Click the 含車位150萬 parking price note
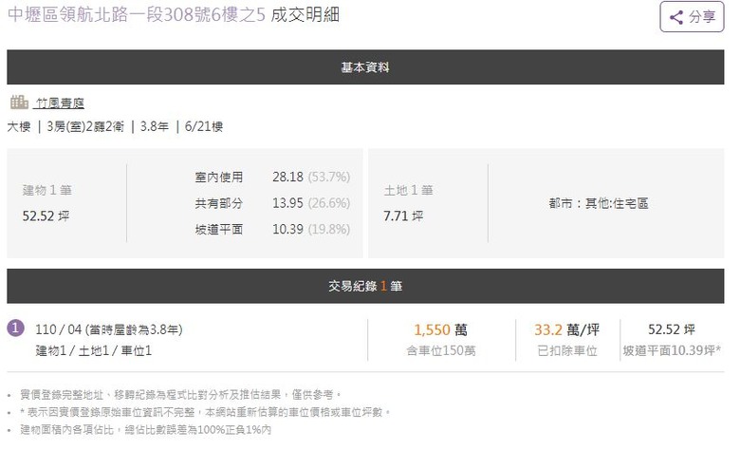 [x=441, y=351]
